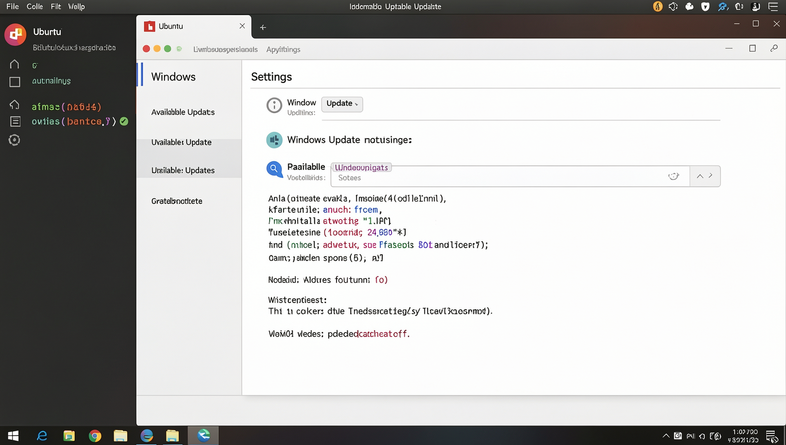Viewport: 786px width, 445px height.
Task: Open the notification center icon in the taskbar
Action: coord(772,436)
